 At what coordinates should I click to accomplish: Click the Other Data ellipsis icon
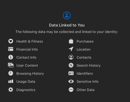(71, 90)
